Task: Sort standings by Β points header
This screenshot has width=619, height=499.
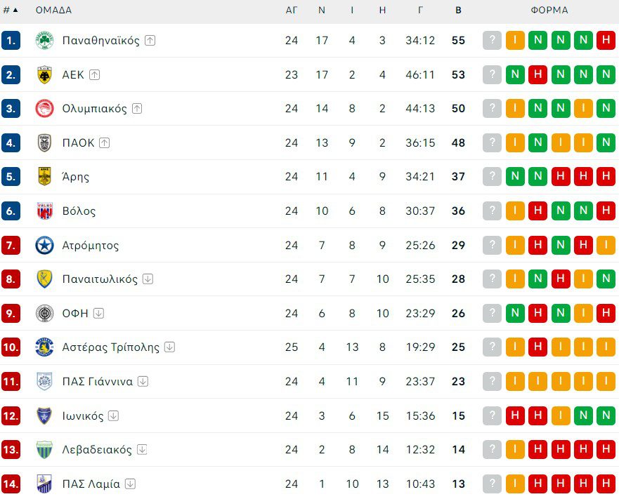Action: coord(458,11)
